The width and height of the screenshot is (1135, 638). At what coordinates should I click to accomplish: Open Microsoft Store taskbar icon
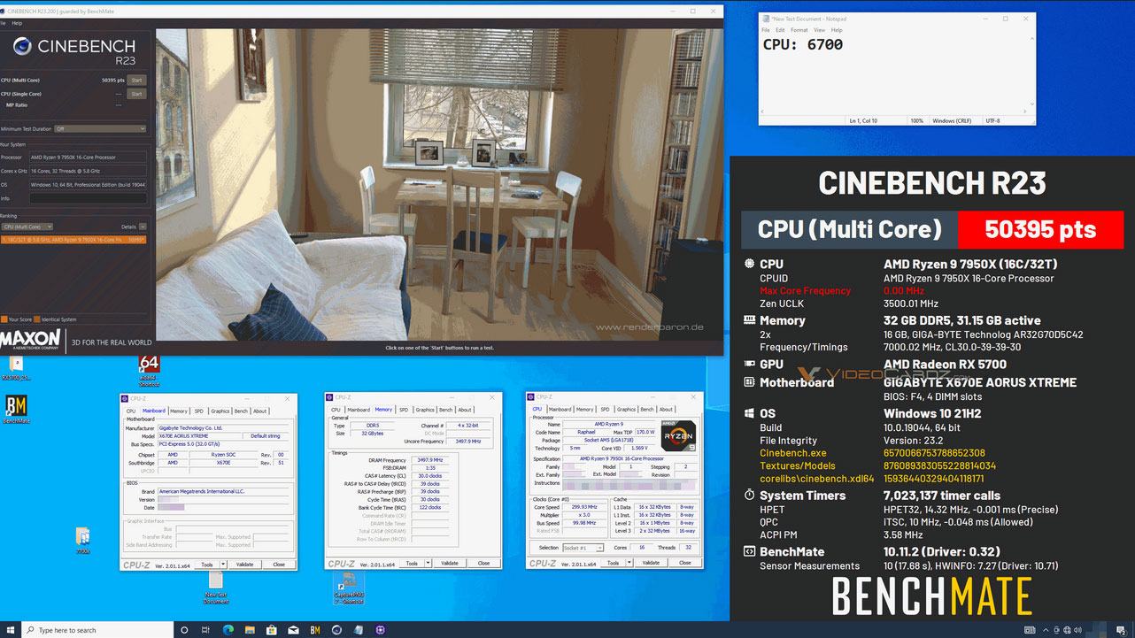(271, 630)
